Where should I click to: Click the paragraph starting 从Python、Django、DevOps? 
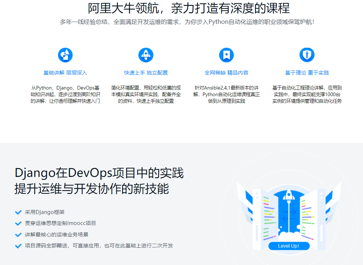tap(65, 94)
